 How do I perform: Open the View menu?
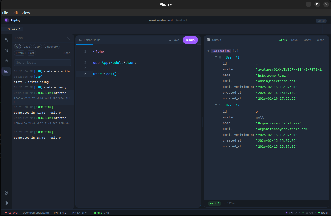click(x=26, y=13)
